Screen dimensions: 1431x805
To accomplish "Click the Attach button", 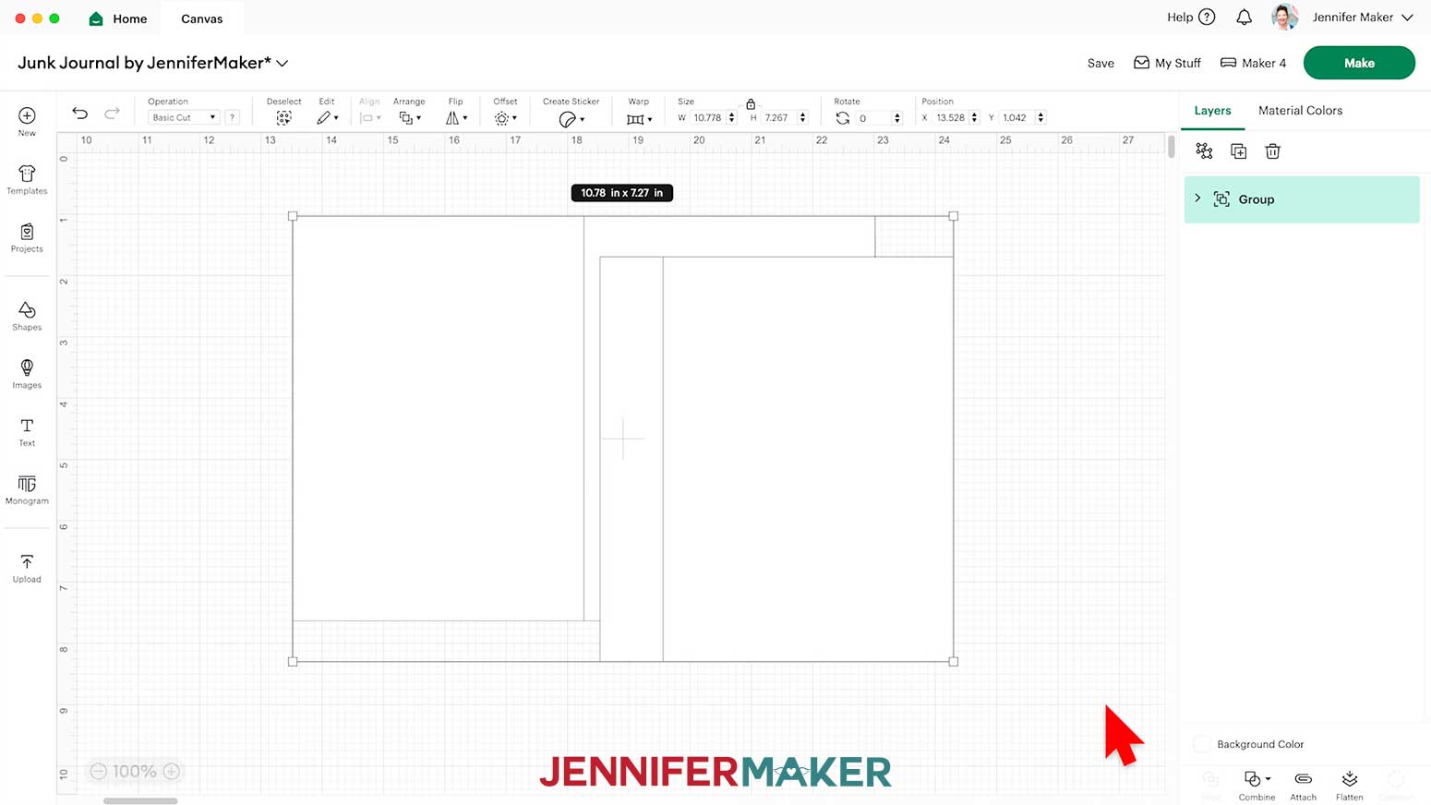I will point(1303,785).
